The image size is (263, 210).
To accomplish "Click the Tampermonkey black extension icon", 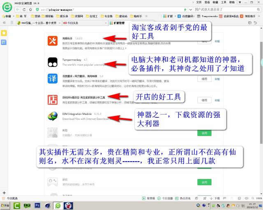I will (53, 62).
